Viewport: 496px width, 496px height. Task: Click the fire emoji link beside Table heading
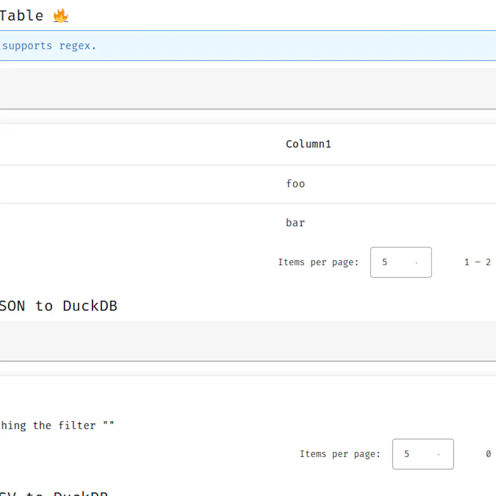click(x=61, y=15)
